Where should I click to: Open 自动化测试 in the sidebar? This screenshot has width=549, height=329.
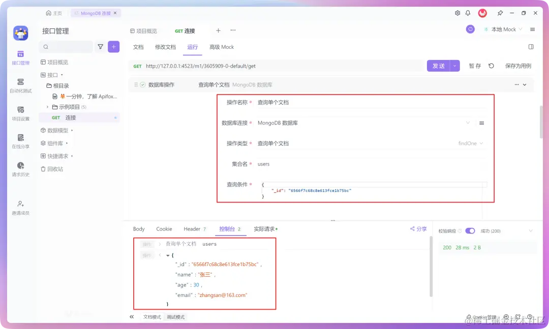coord(21,86)
